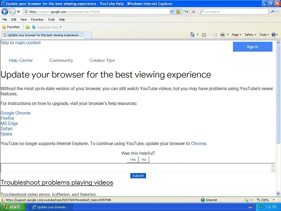Click the vertical scrollbar thumb
This screenshot has height=211, width=281.
click(x=278, y=94)
